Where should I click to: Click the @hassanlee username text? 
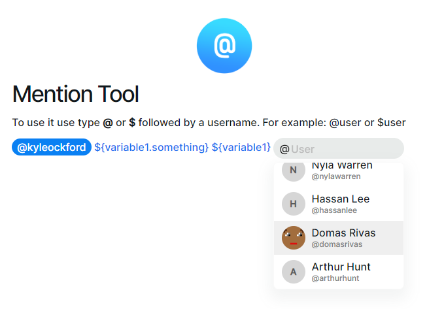(334, 210)
